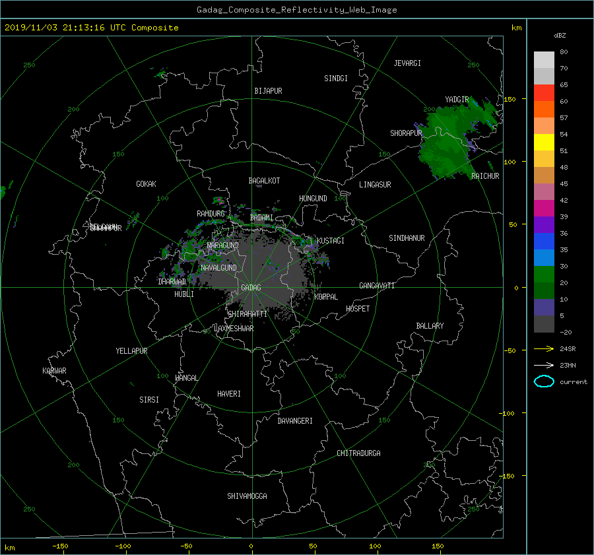Click the NARAGUND city label

click(223, 245)
